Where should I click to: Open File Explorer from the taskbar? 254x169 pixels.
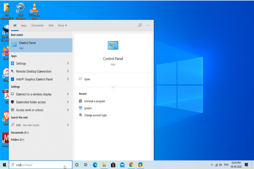pos(104,165)
